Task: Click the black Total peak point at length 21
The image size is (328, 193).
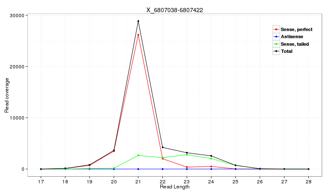Action: pyautogui.click(x=138, y=21)
